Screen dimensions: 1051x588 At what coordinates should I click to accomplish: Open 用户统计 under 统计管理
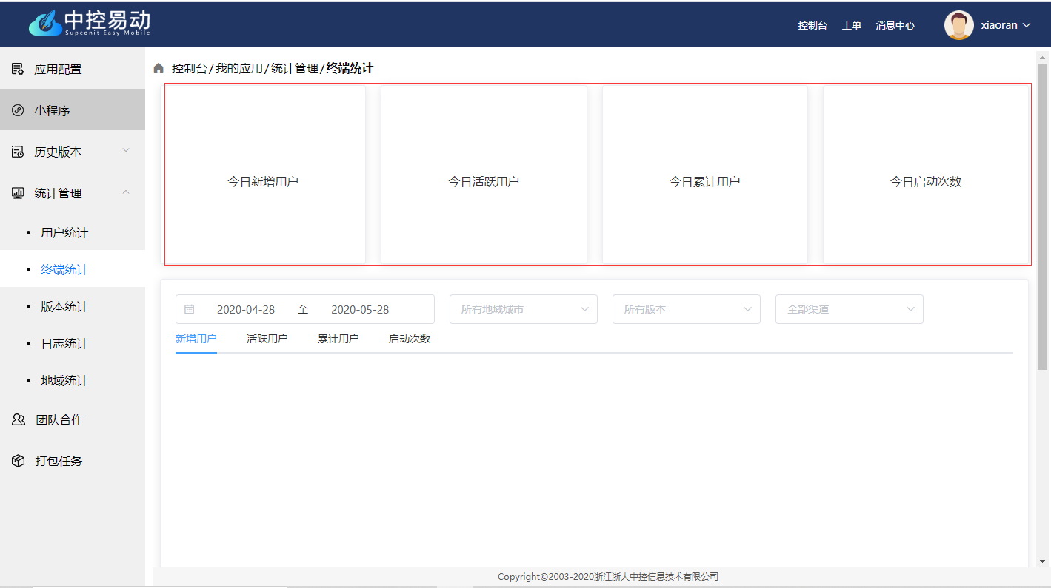click(x=73, y=232)
